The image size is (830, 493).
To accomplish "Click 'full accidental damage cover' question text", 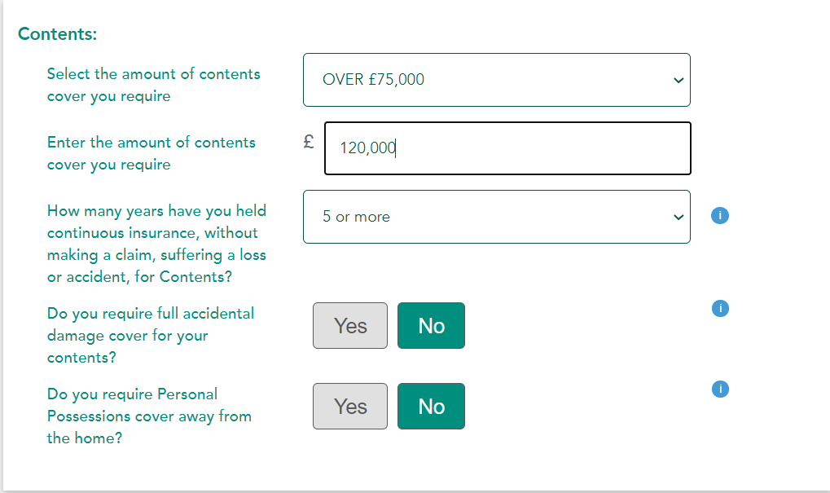I will click(x=151, y=335).
